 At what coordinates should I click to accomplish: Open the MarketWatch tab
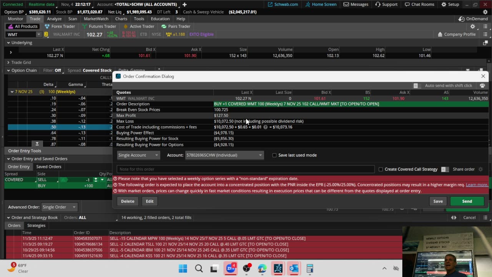point(96,19)
